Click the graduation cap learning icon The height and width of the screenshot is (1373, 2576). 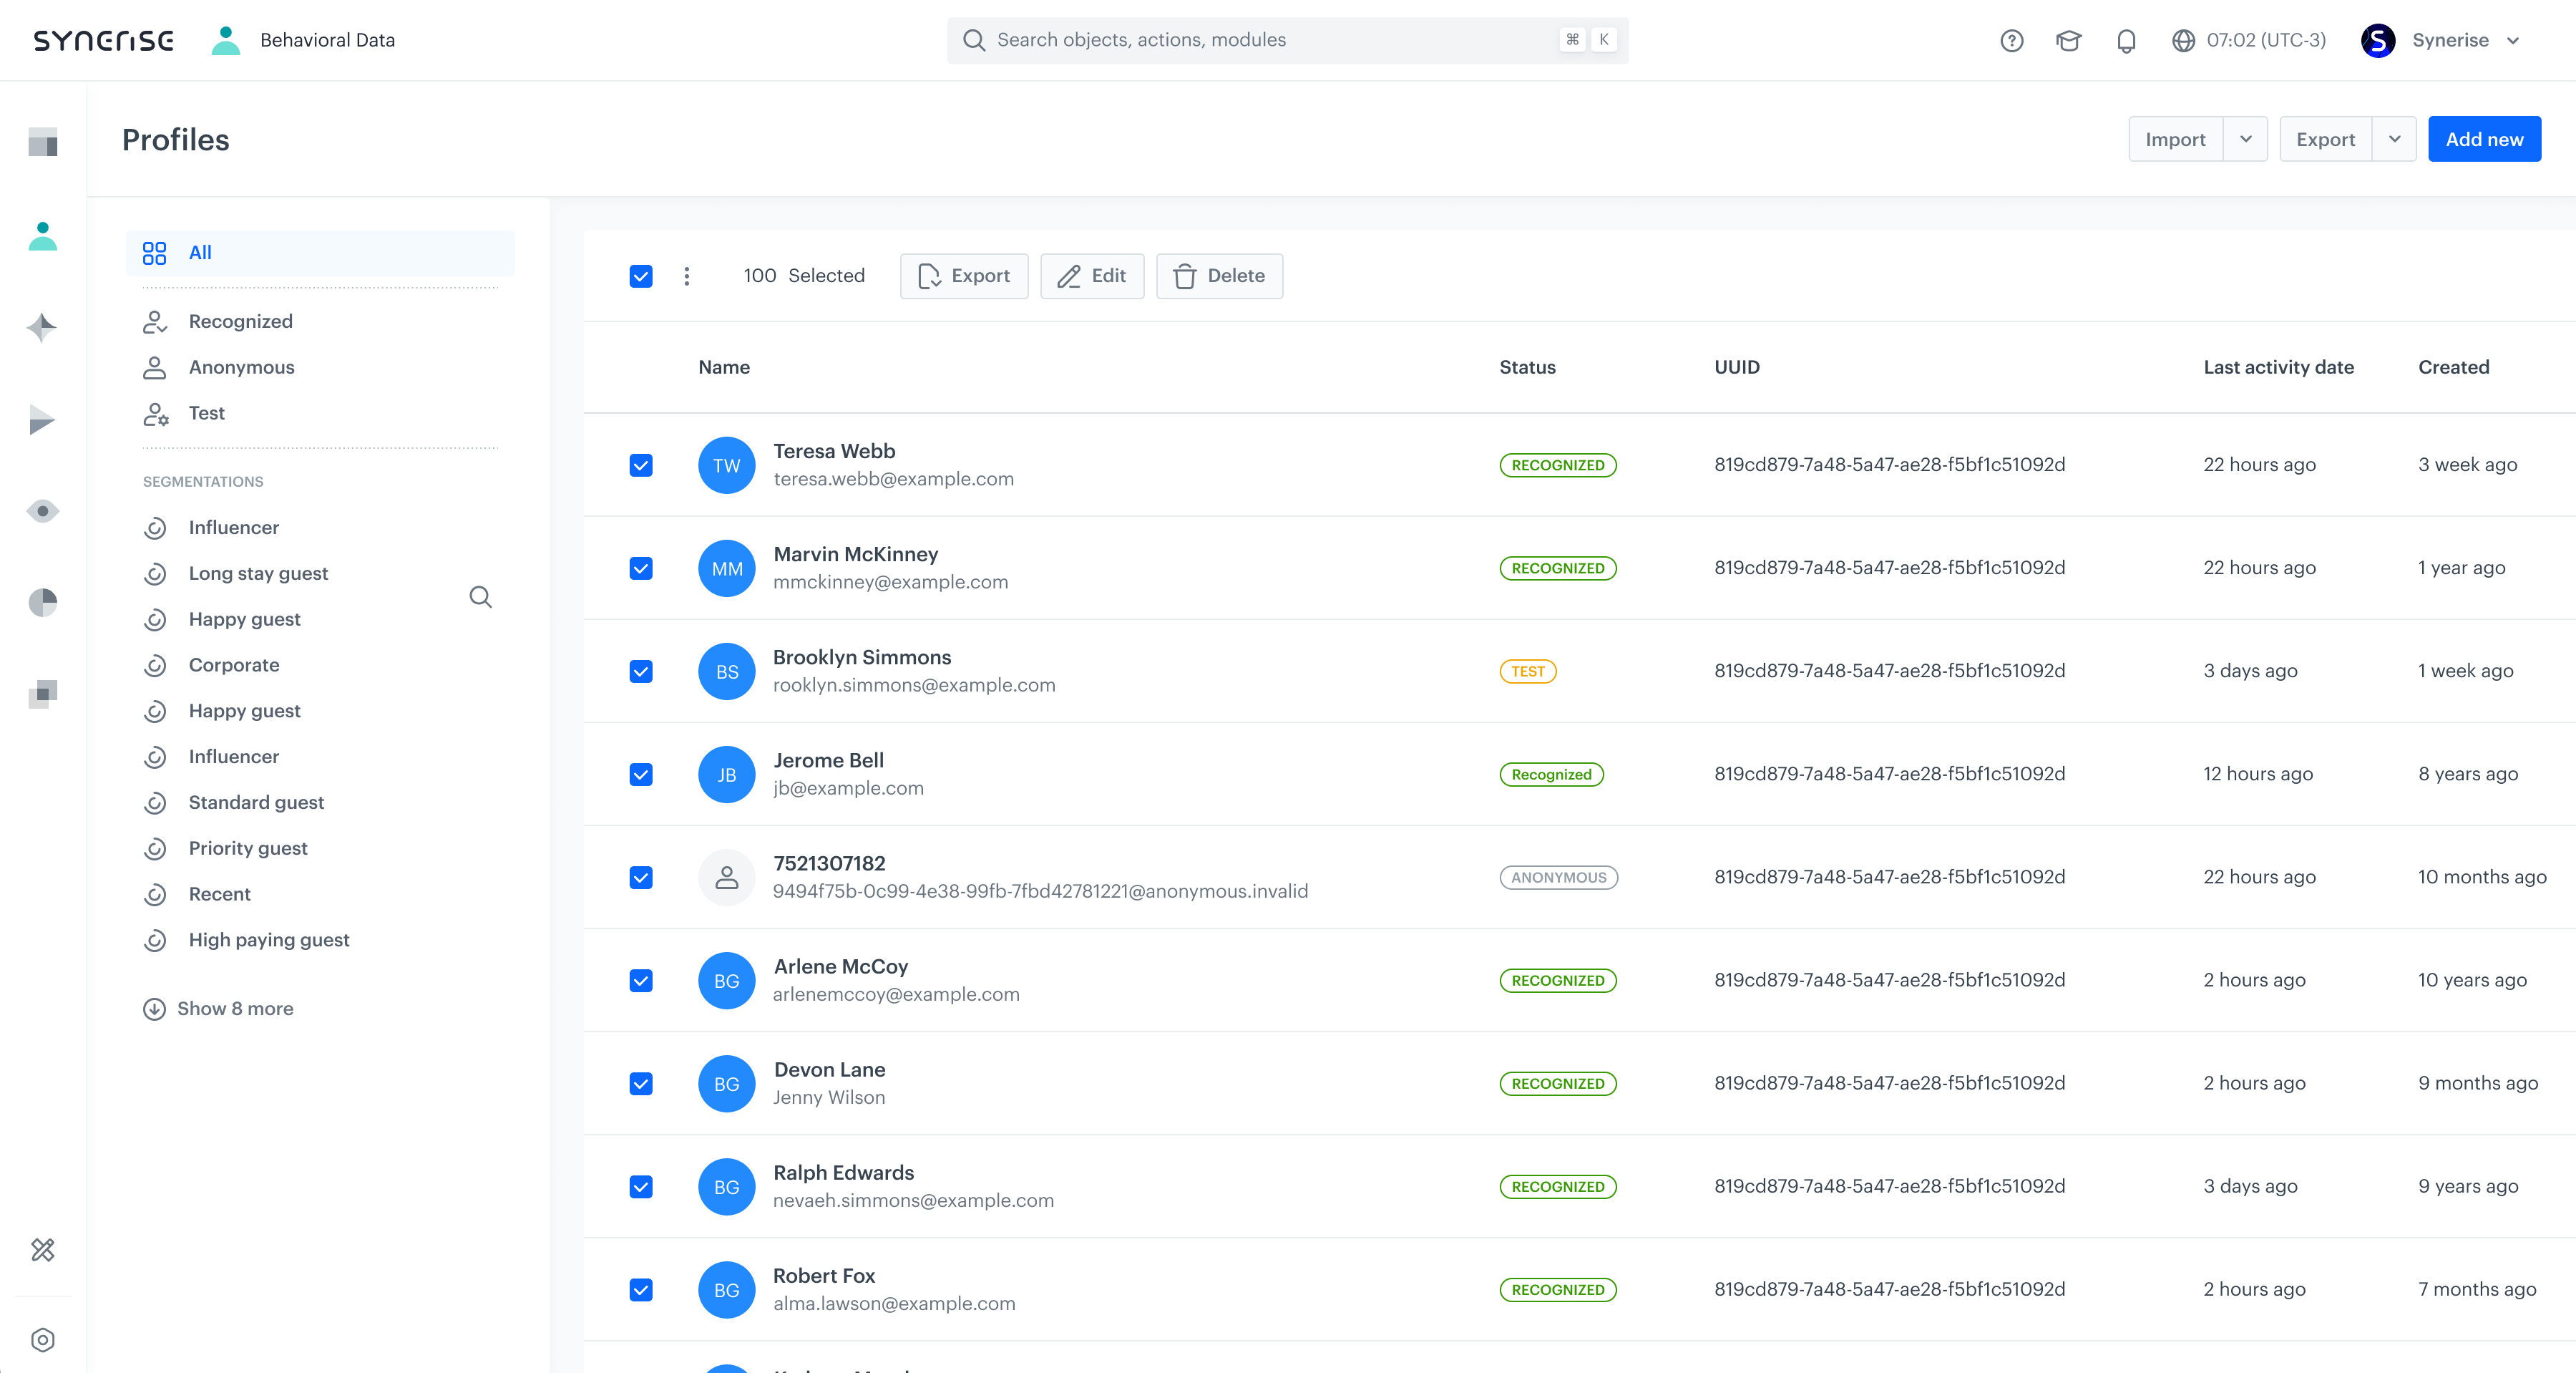pos(2069,40)
